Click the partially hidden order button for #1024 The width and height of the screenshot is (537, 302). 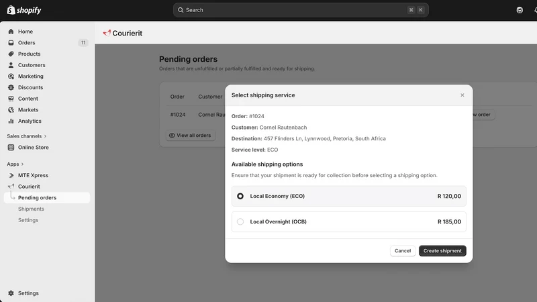click(483, 114)
